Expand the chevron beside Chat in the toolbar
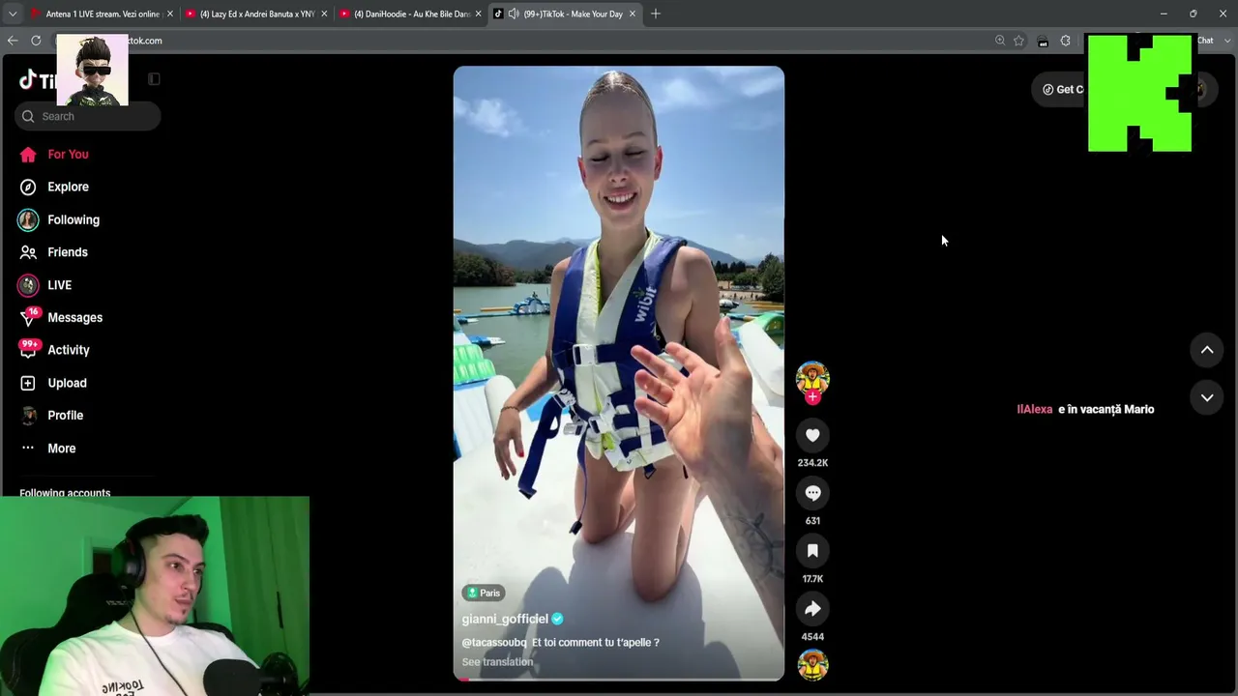 click(1226, 41)
